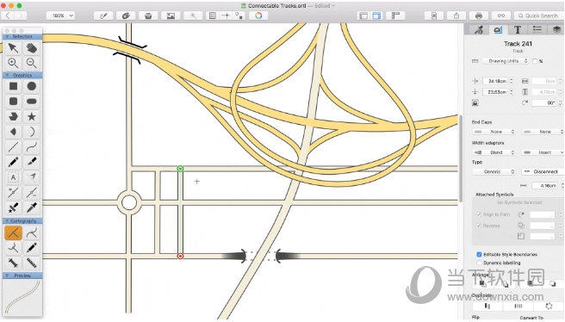The width and height of the screenshot is (565, 322).
Task: Toggle the Align to Path checkbox
Action: pyautogui.click(x=479, y=214)
